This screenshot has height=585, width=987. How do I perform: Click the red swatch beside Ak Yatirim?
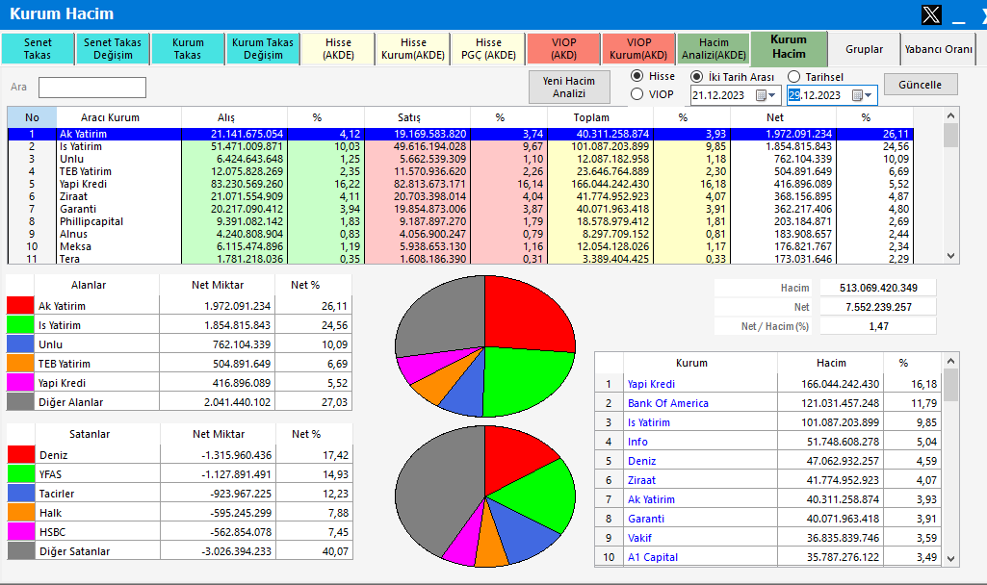[x=20, y=306]
